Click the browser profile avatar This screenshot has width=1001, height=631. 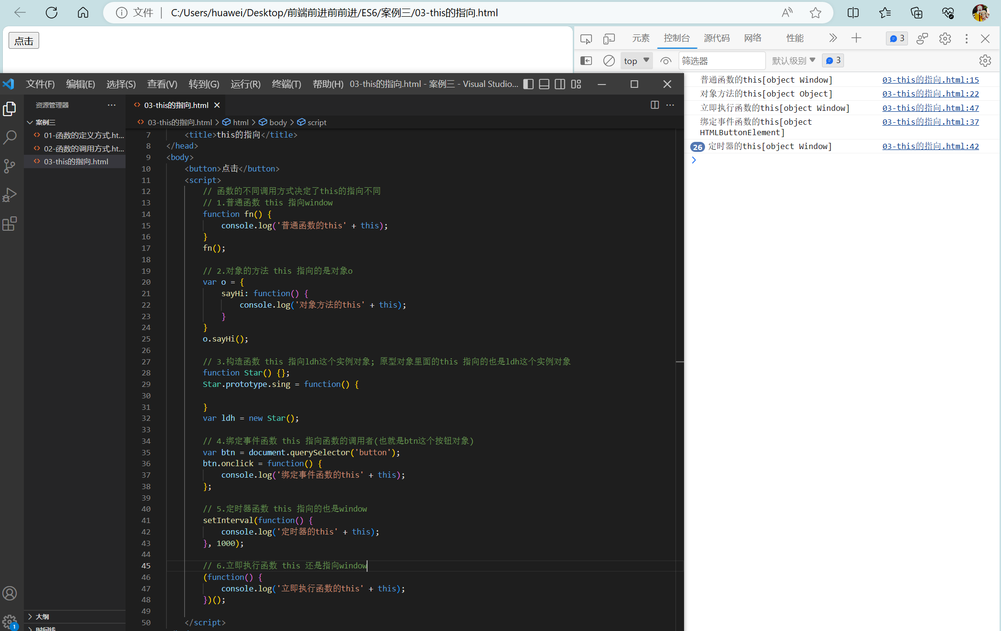(x=981, y=13)
